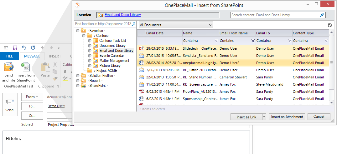Click the refresh icon above the document list
This screenshot has height=154, width=337.
coord(329,25)
